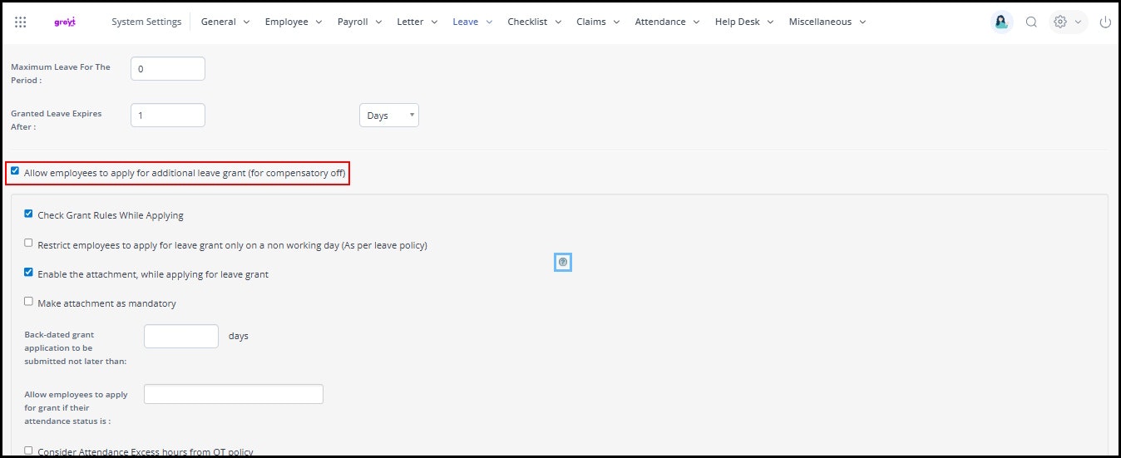The image size is (1121, 458).
Task: Expand the General menu
Action: pyautogui.click(x=225, y=22)
